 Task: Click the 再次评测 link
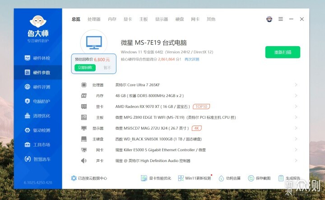click(x=192, y=59)
